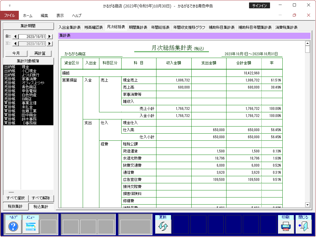Step the 自 start date back one month
This screenshot has width=316, height=237.
tap(15, 36)
